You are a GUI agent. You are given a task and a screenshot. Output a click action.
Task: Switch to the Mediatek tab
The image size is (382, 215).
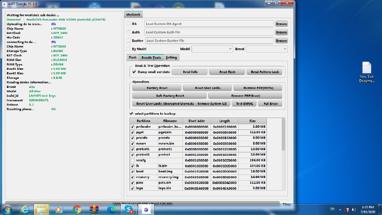point(133,15)
